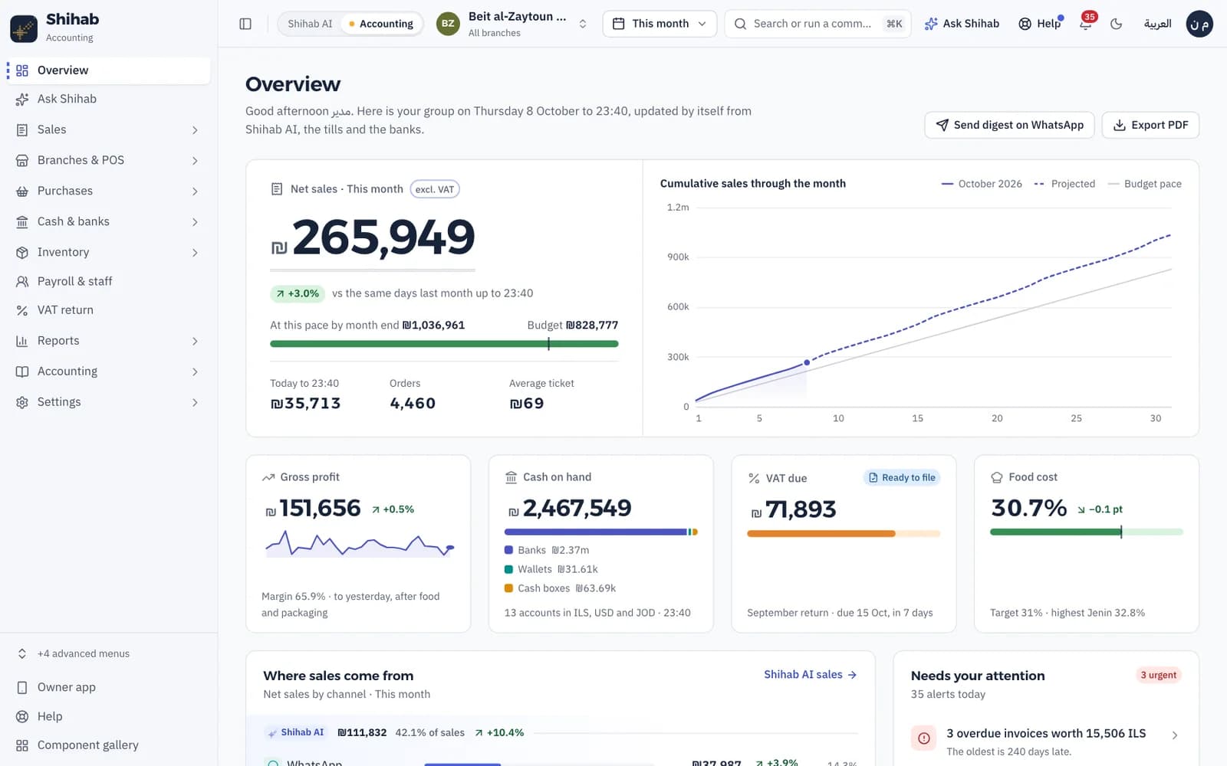The height and width of the screenshot is (766, 1227).
Task: Open Component gallery grid icon
Action: pyautogui.click(x=22, y=745)
